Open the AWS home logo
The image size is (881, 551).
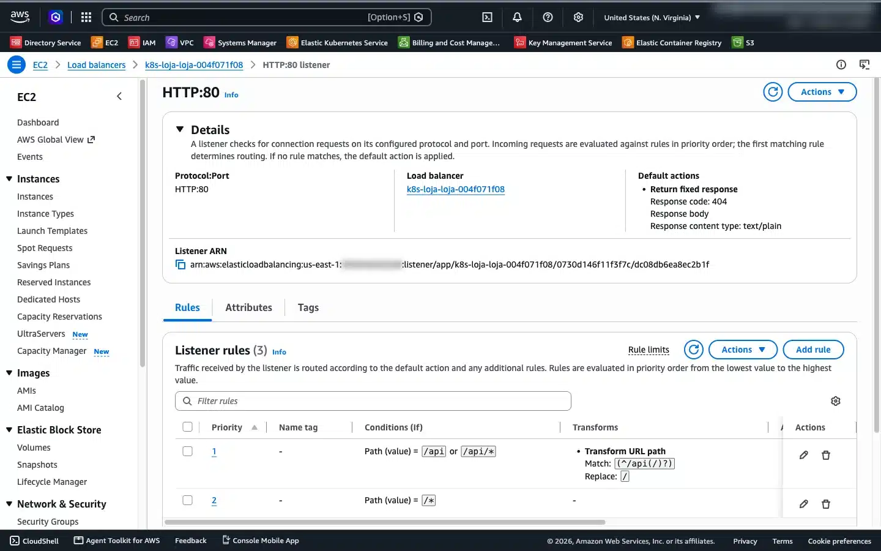pos(20,17)
